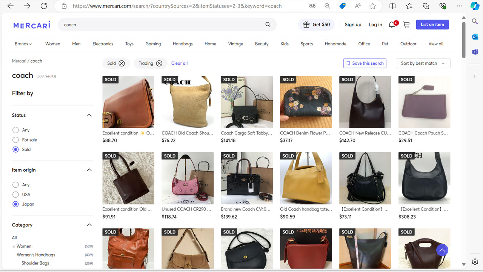This screenshot has width=483, height=272.
Task: Select Any status radio button
Action: [x=15, y=130]
